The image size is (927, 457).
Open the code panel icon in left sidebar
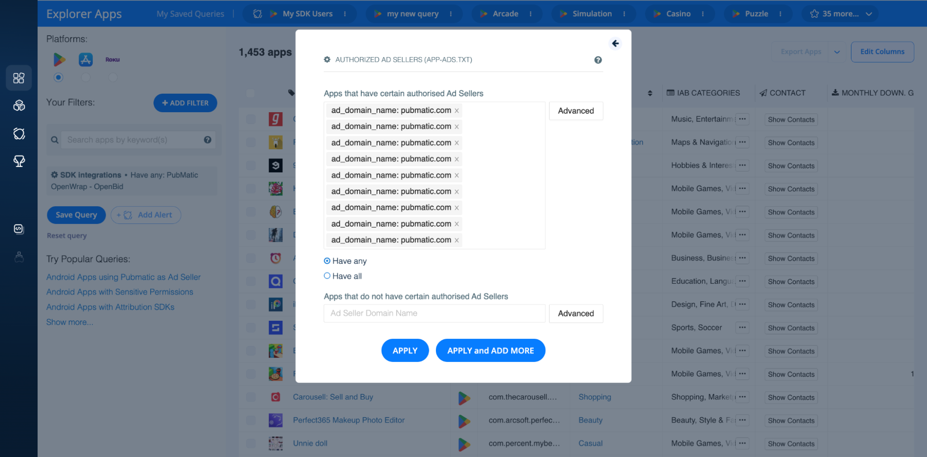tap(19, 228)
